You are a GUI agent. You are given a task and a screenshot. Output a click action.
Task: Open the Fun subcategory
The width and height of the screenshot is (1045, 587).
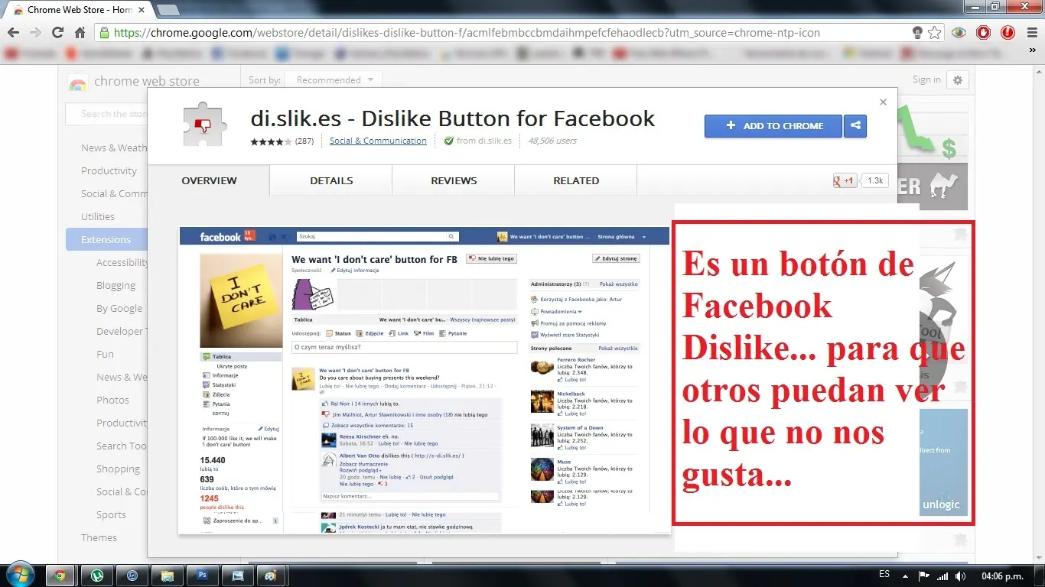(x=105, y=354)
